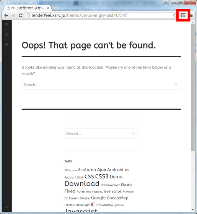Screen dimensions: 197x214
Task: Click the magnifier in the lower search box
Action: 134,133
